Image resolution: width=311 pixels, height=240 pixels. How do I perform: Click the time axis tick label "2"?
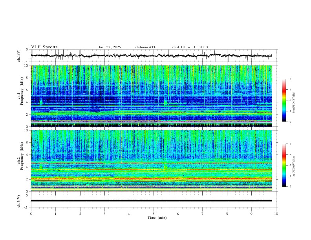(80, 214)
